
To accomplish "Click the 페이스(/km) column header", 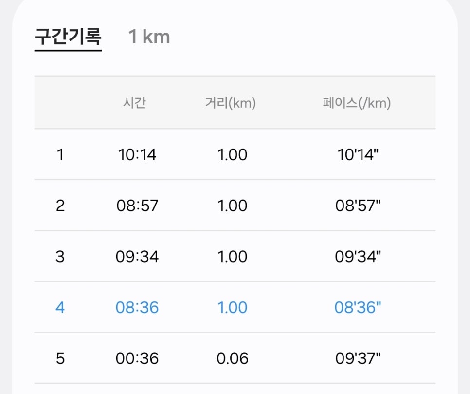I will pos(357,103).
